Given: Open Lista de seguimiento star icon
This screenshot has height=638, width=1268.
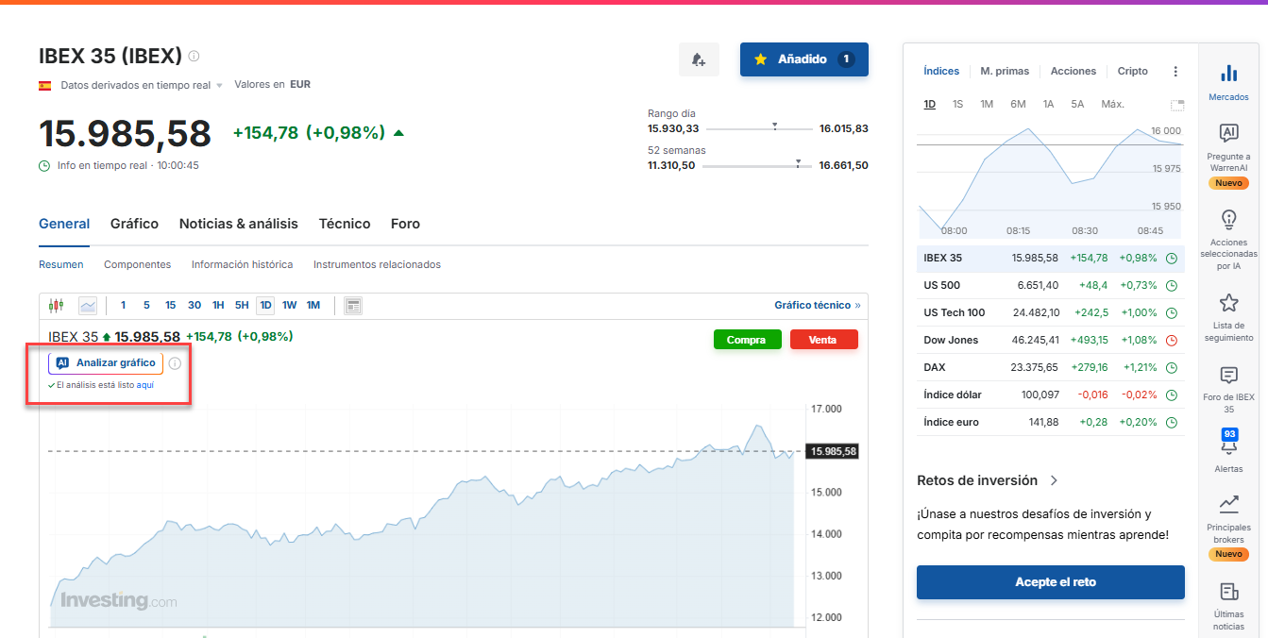Looking at the screenshot, I should pyautogui.click(x=1228, y=316).
